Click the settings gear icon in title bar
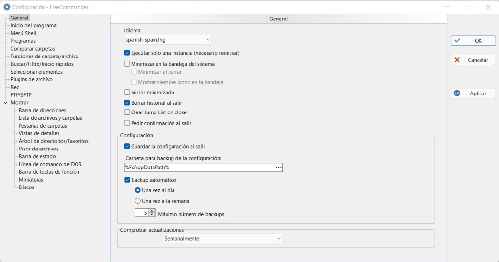Screen dimensions: 499x262 click(7, 7)
